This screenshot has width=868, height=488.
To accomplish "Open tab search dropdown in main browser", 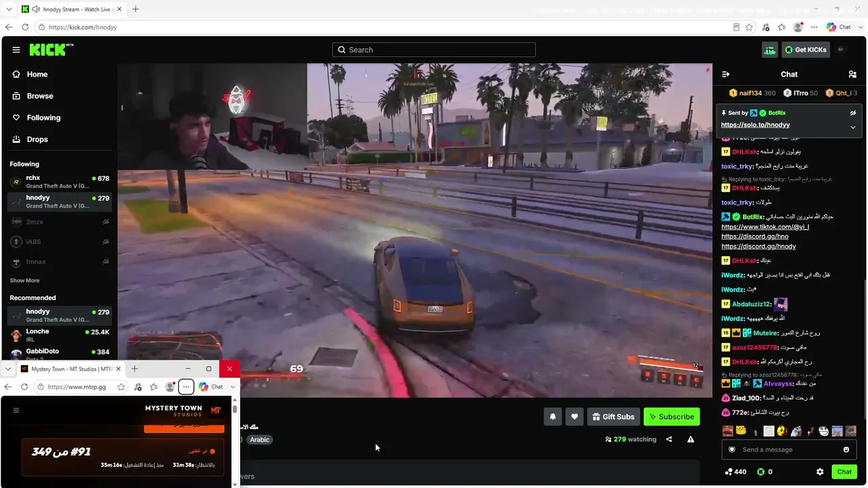I will click(9, 9).
